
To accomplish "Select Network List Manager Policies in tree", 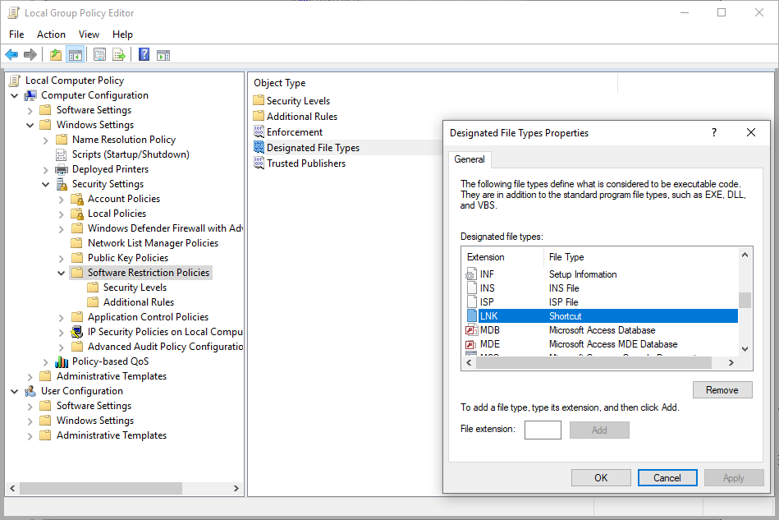I will pos(153,243).
